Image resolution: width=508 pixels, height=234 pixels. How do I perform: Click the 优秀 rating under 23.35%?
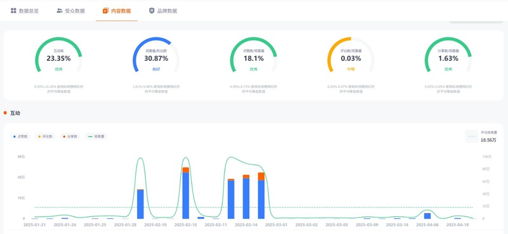(x=58, y=69)
